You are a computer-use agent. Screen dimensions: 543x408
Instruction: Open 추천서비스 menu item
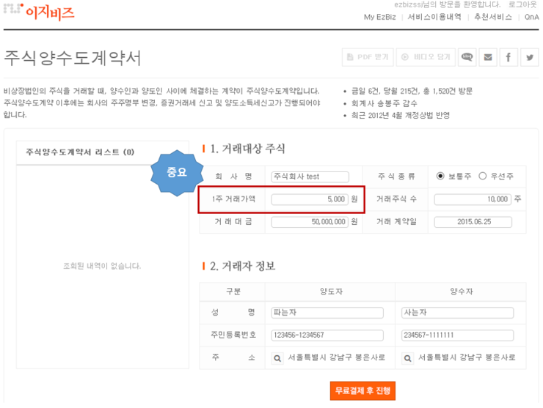pyautogui.click(x=493, y=17)
